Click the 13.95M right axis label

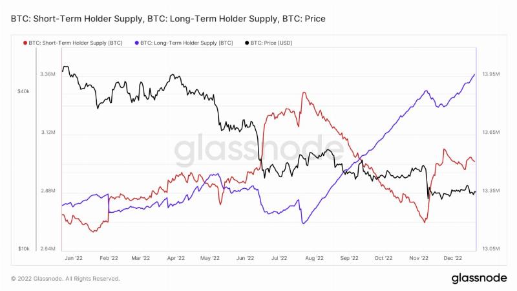[x=491, y=74]
